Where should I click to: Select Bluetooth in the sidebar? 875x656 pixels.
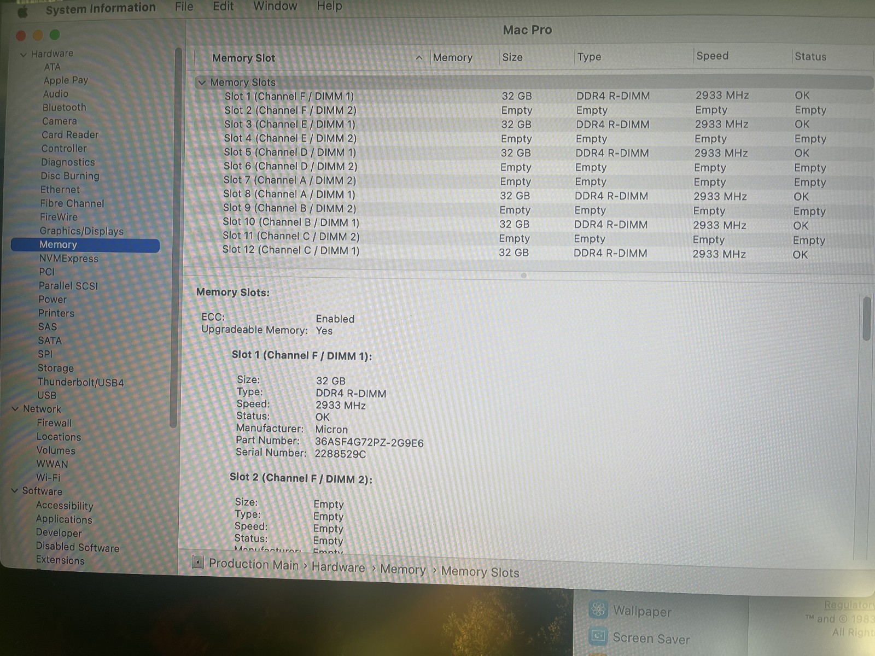pos(65,108)
